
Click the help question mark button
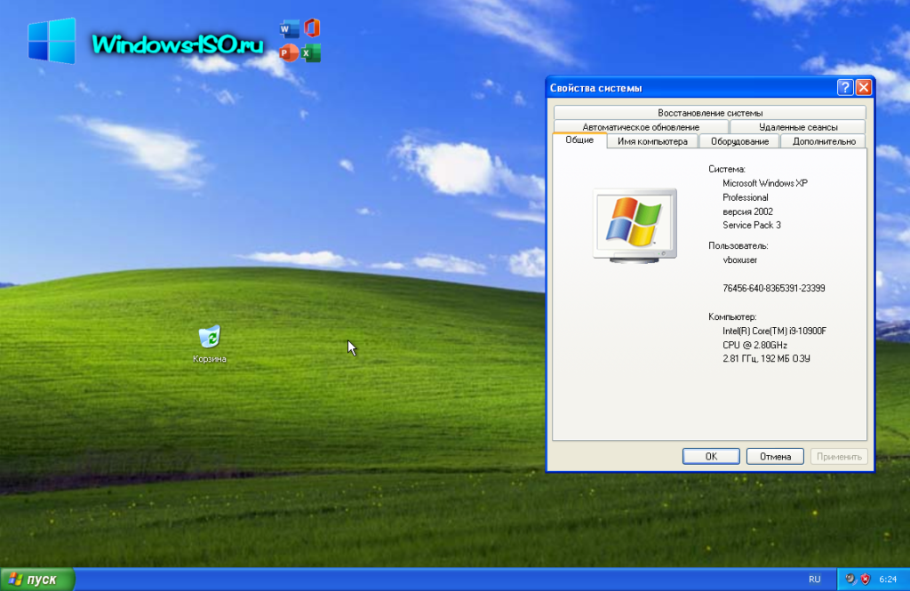(845, 88)
